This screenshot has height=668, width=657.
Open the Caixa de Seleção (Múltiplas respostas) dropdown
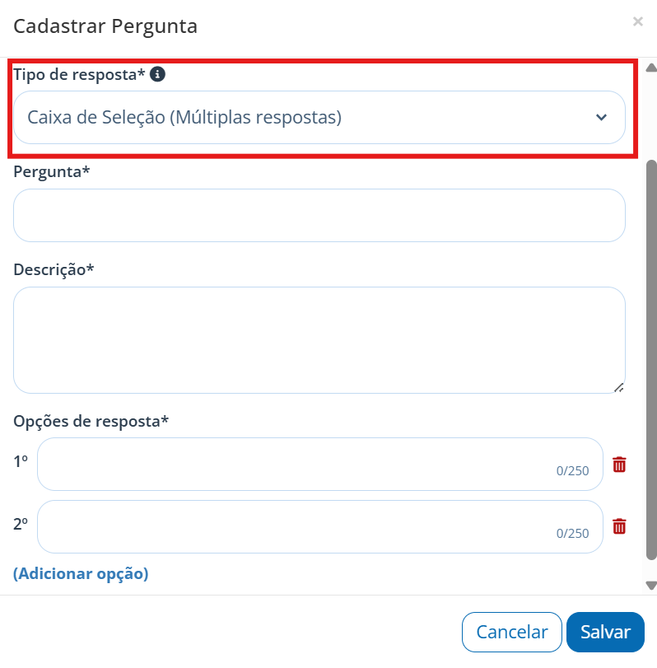(x=319, y=117)
